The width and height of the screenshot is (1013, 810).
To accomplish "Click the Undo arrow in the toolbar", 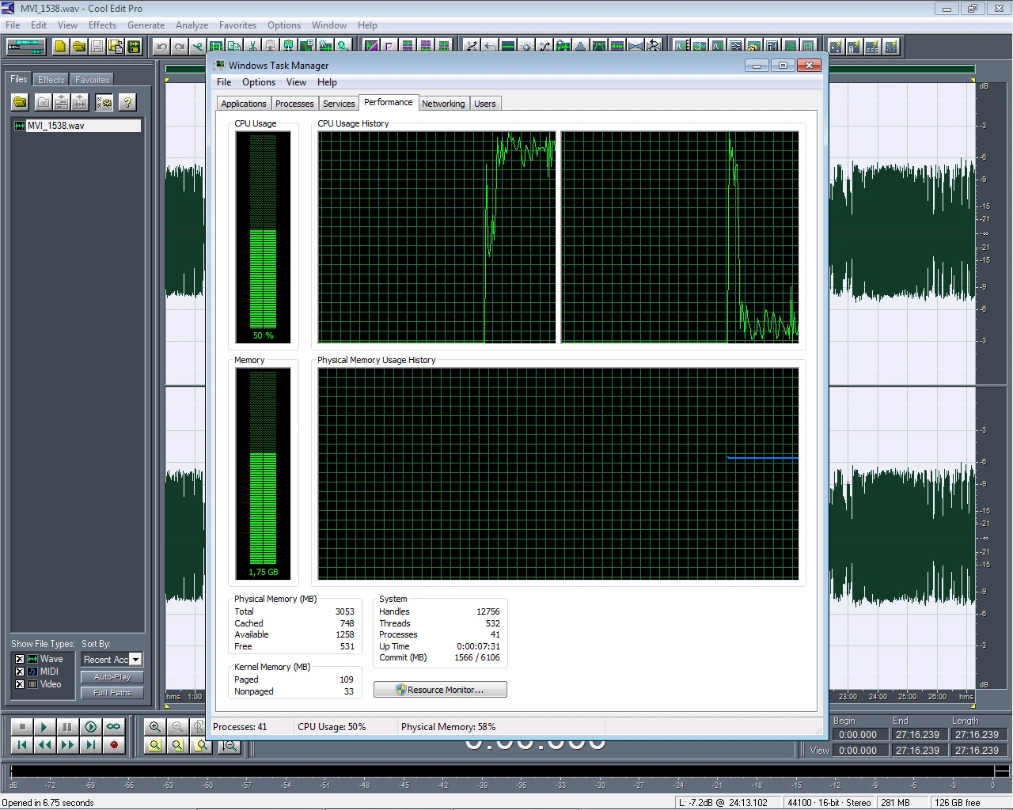I will coord(161,47).
